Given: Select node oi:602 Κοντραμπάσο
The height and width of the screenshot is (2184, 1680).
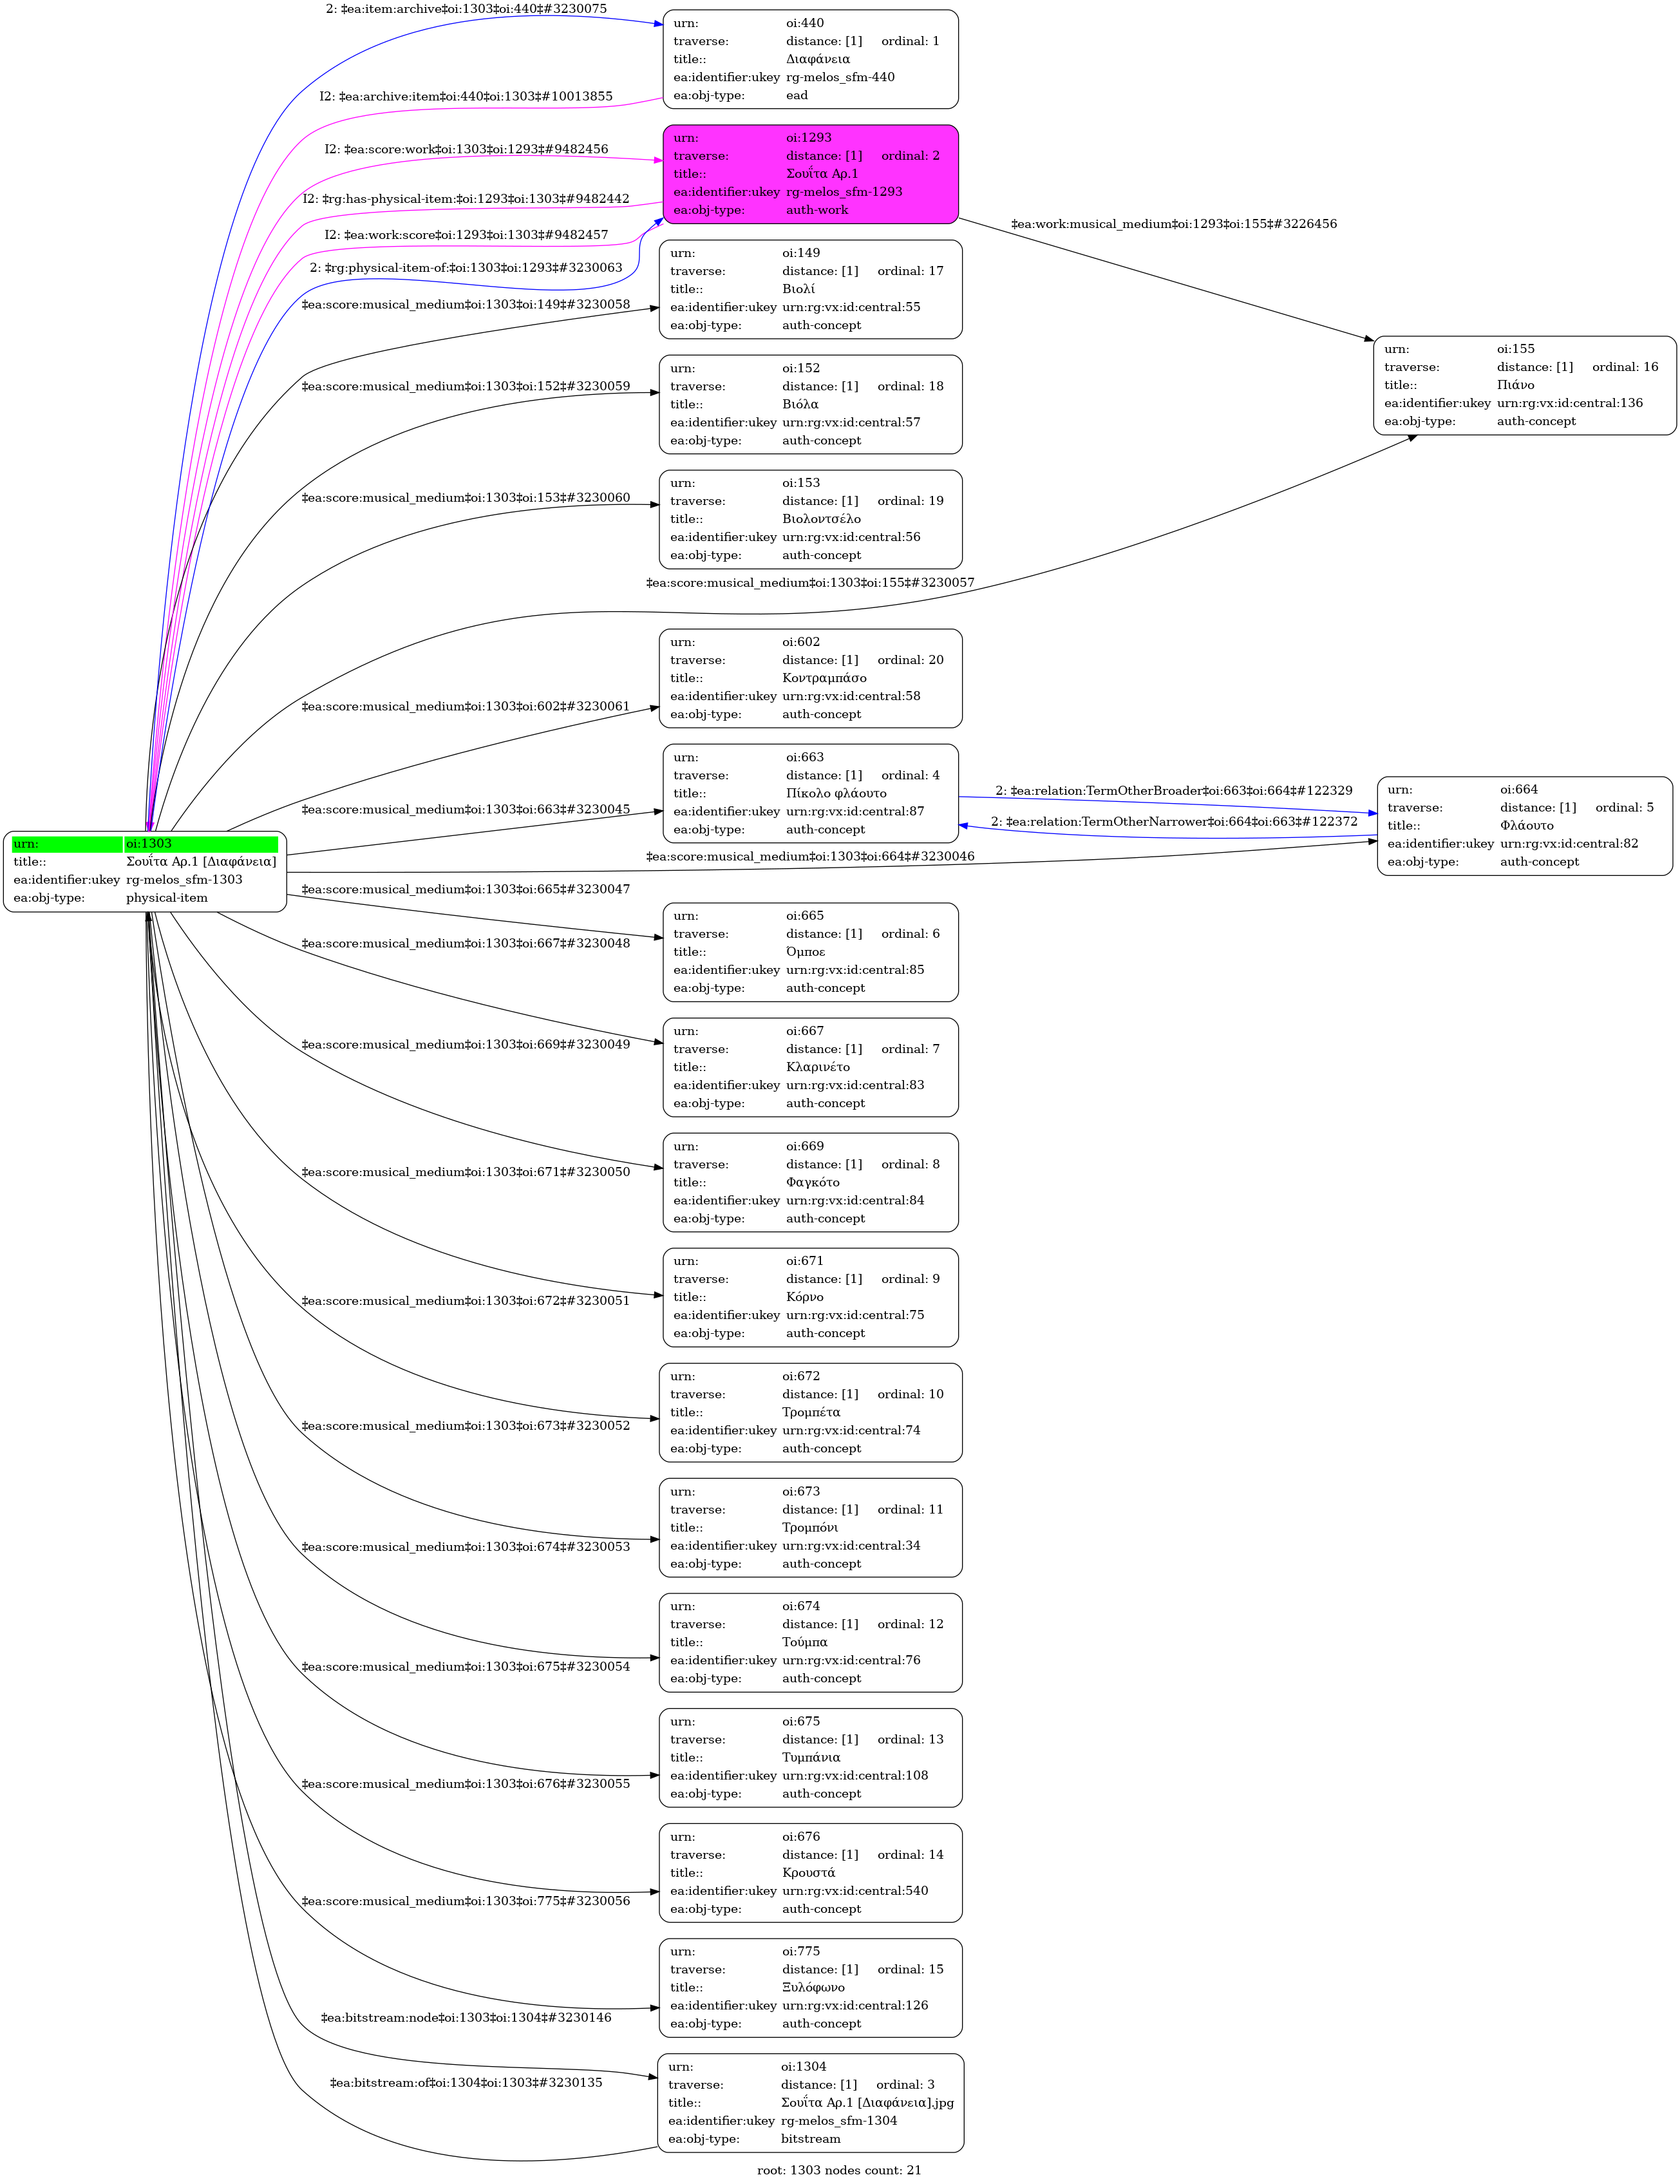Looking at the screenshot, I should tap(810, 678).
